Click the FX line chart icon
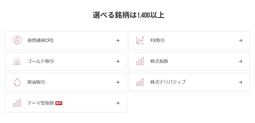Screen dimensions: 255x123 tap(140, 40)
